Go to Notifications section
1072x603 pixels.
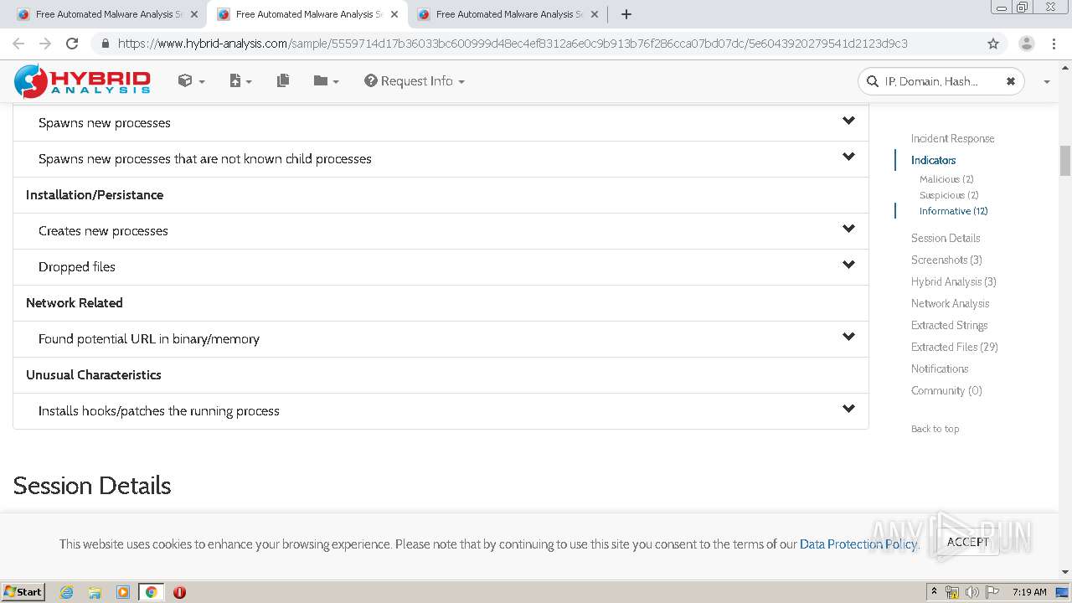940,369
